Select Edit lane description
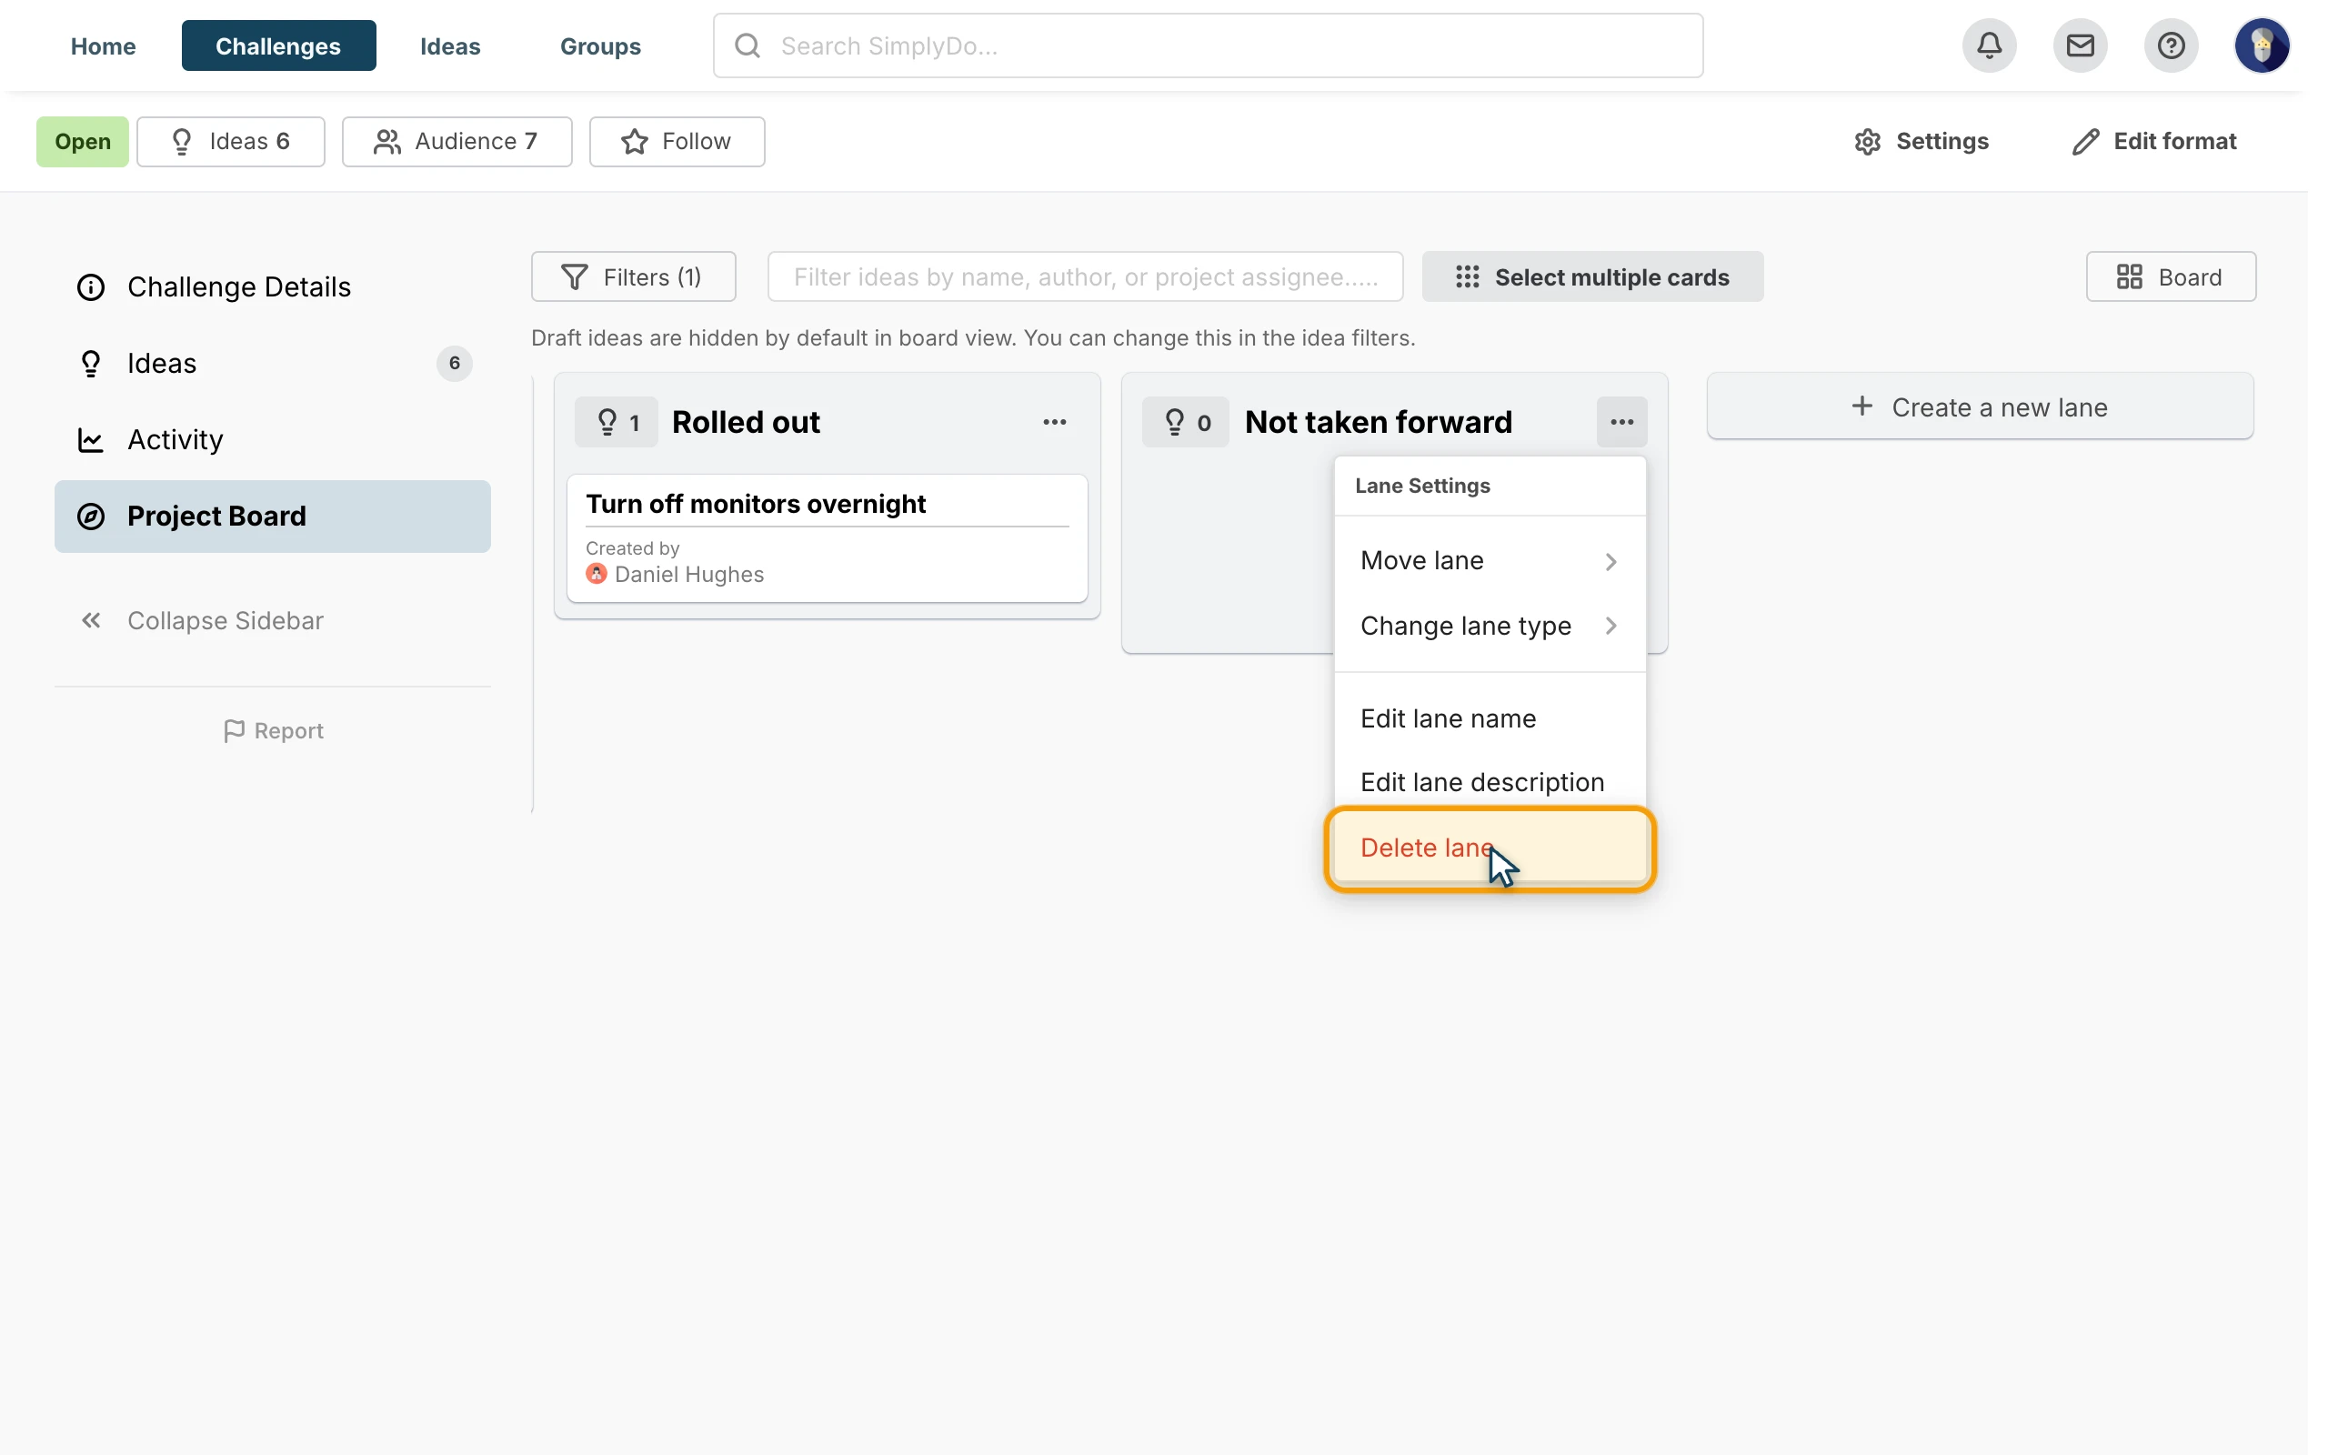The width and height of the screenshot is (2328, 1455). tap(1490, 781)
